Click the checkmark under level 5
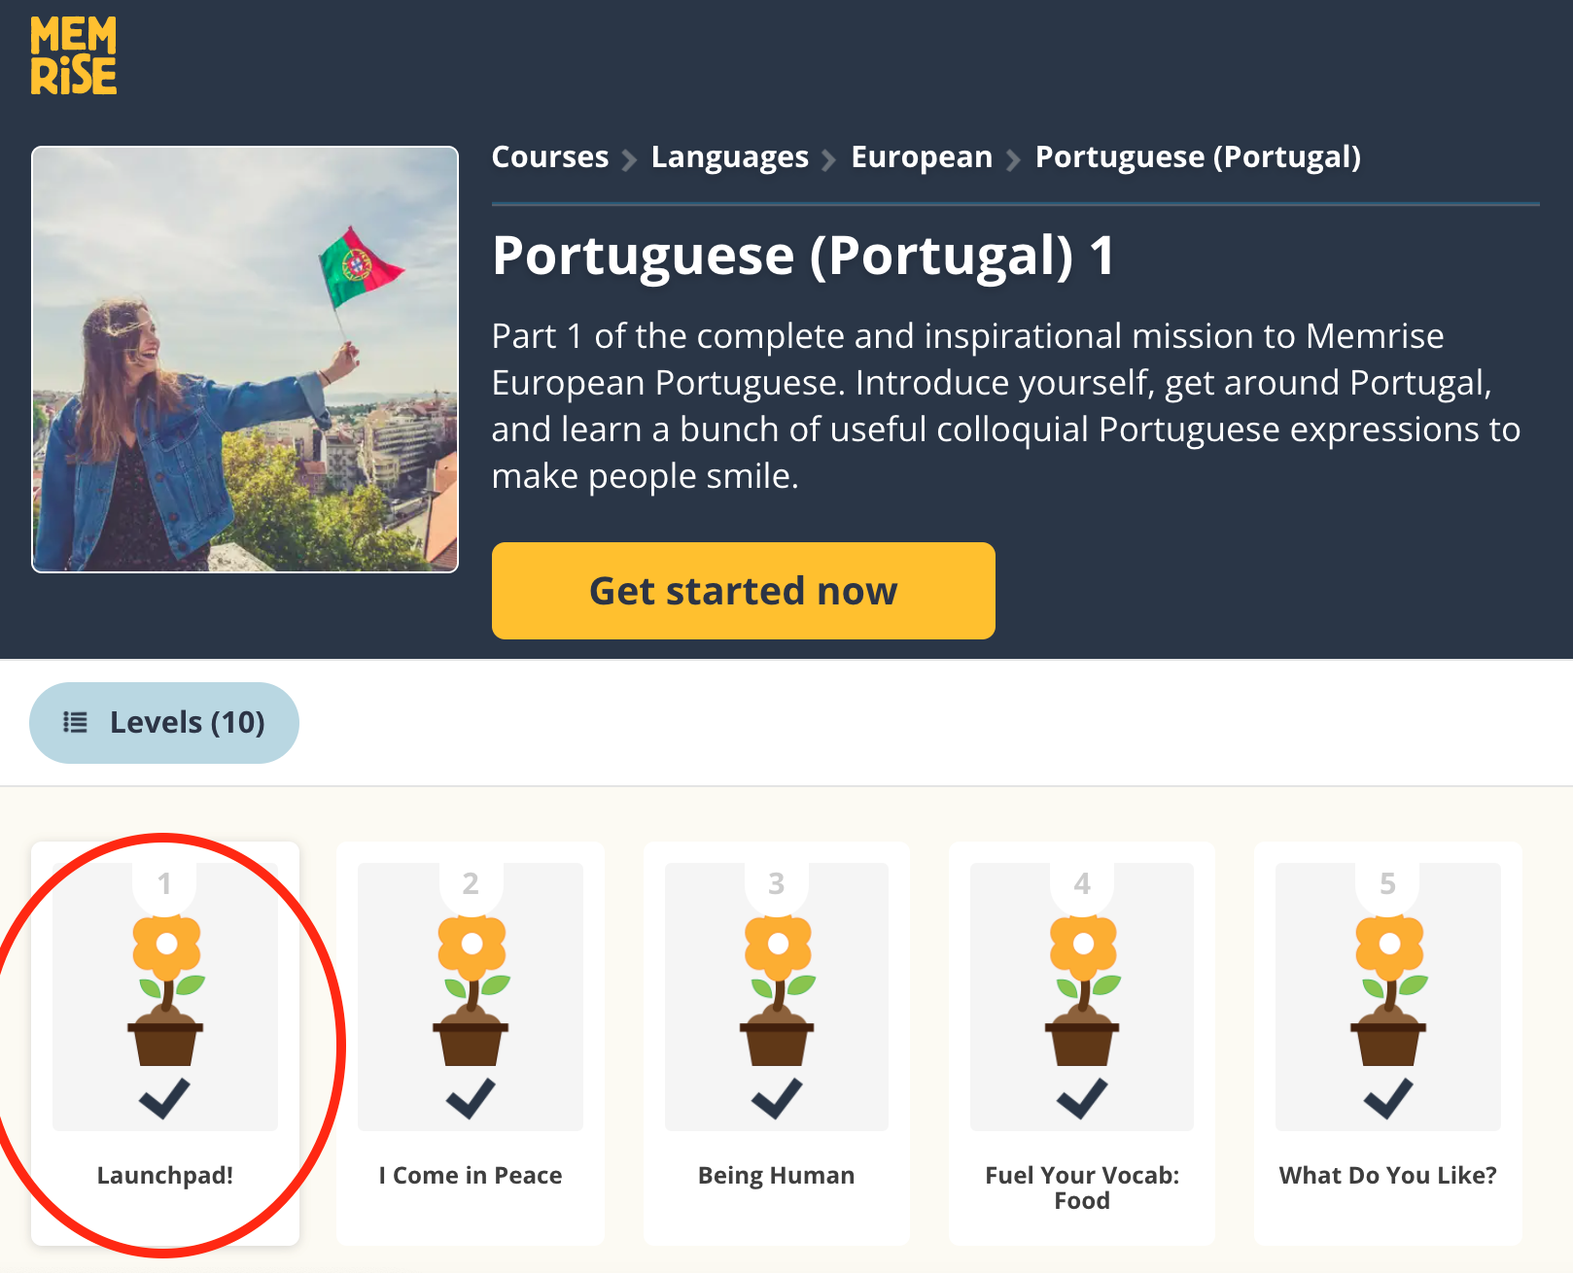The width and height of the screenshot is (1573, 1273). (x=1388, y=1099)
